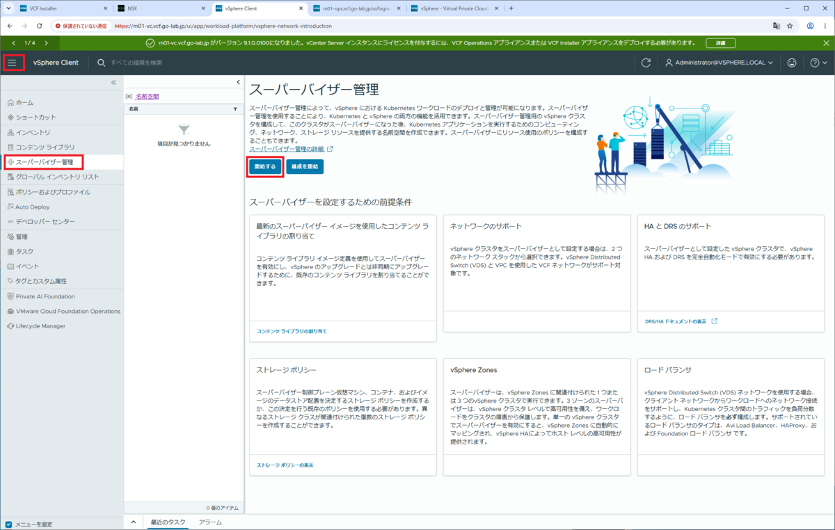
Task: Close the vSphere Client browser tab
Action: (x=300, y=8)
